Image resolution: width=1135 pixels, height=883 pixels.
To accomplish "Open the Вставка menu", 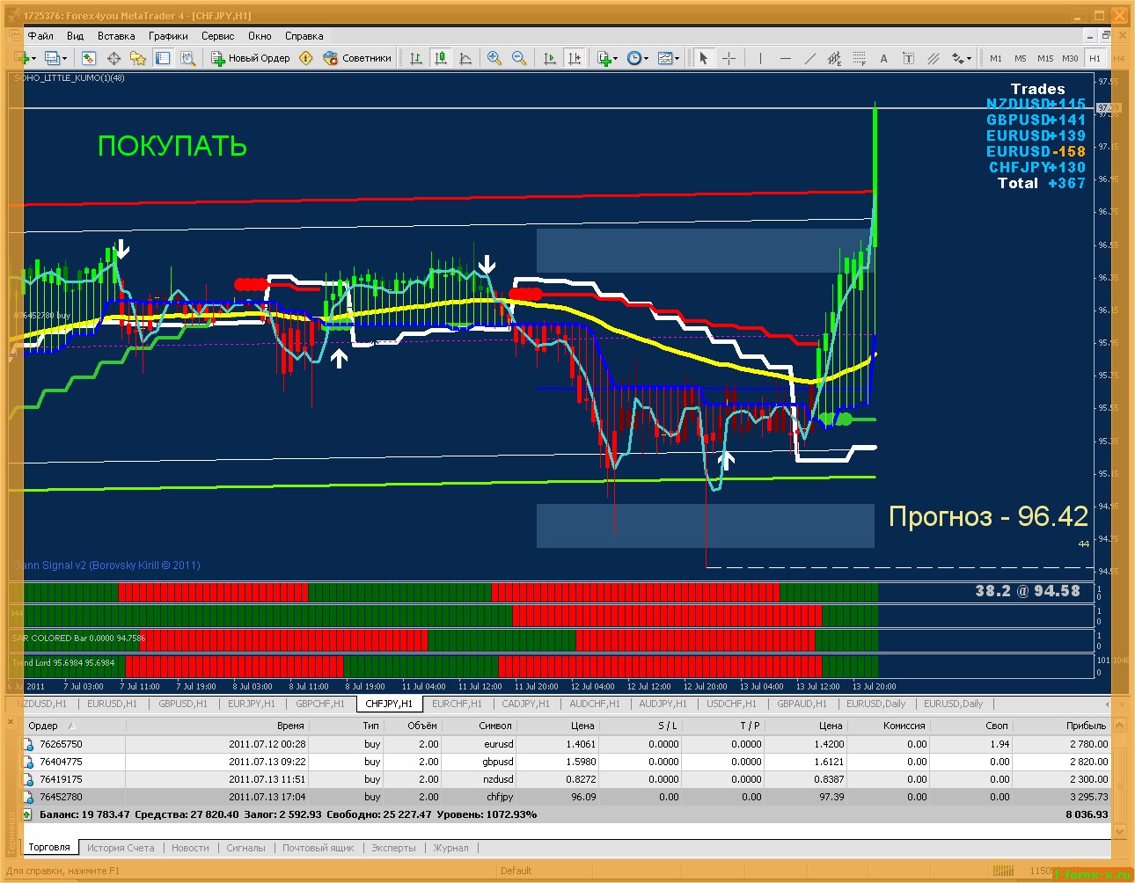I will tap(116, 36).
